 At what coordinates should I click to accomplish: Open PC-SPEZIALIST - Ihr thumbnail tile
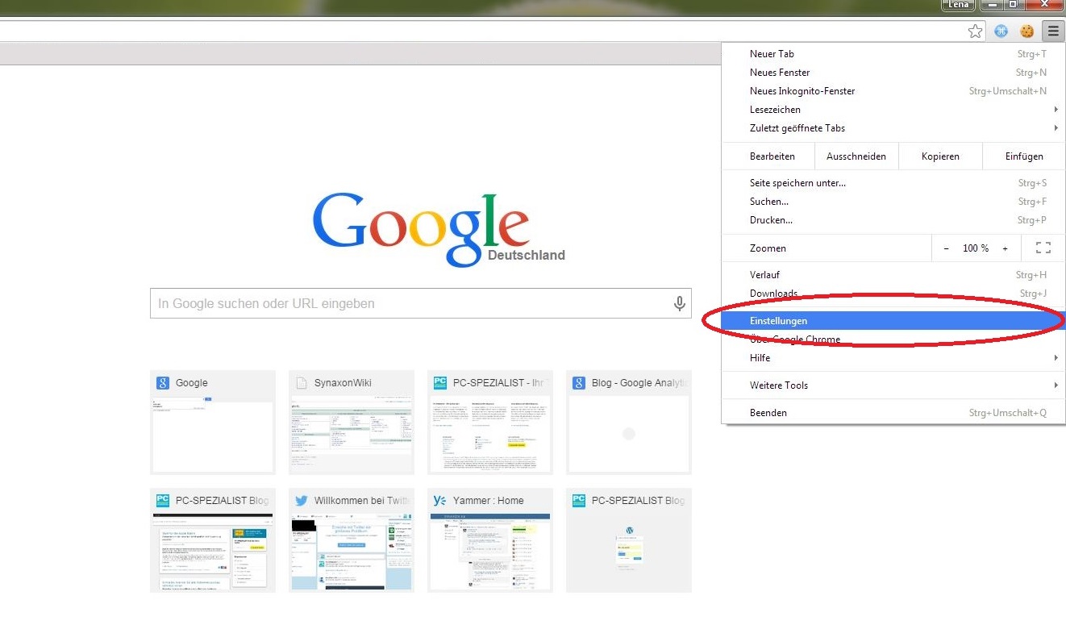[x=490, y=423]
